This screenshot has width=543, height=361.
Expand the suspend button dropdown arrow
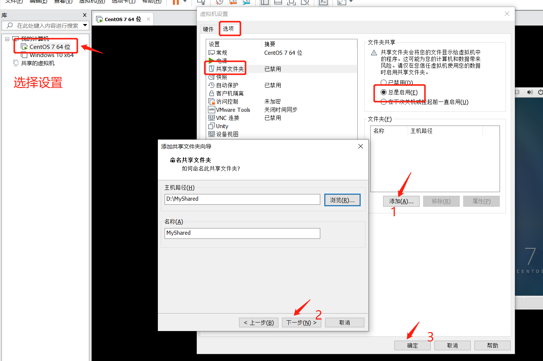pyautogui.click(x=185, y=2)
